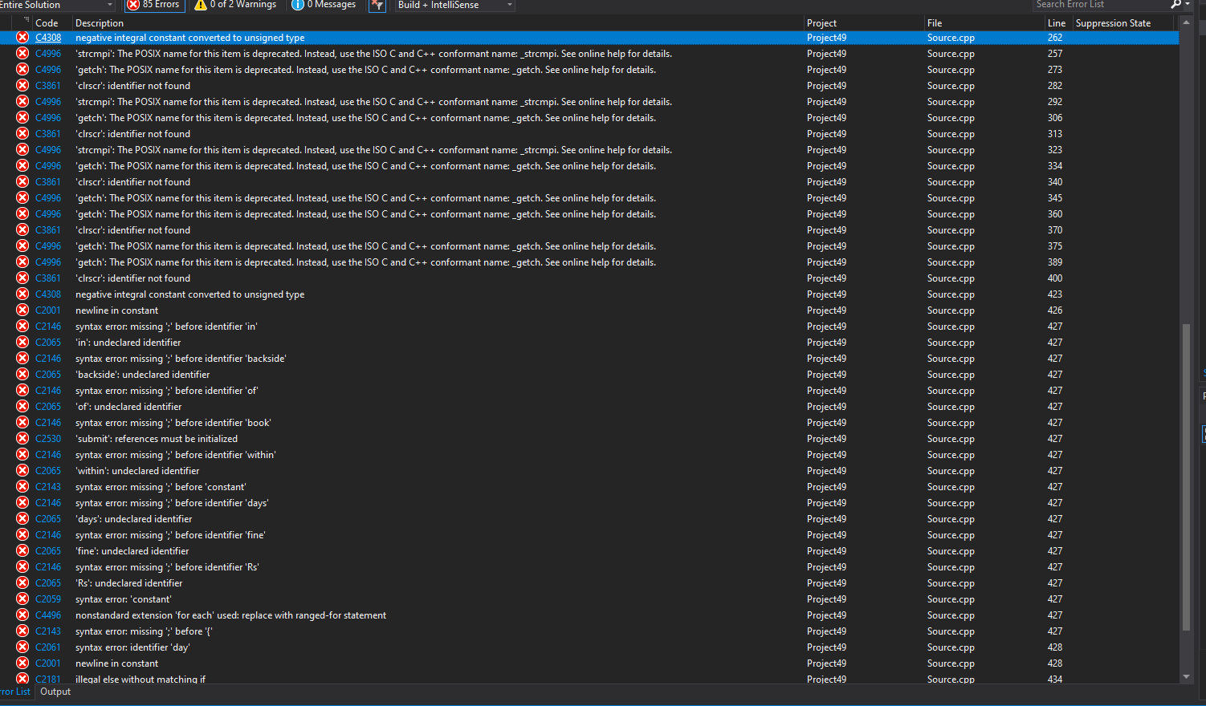This screenshot has width=1206, height=706.
Task: Click the error icon on the line 426 row
Action: click(x=22, y=310)
